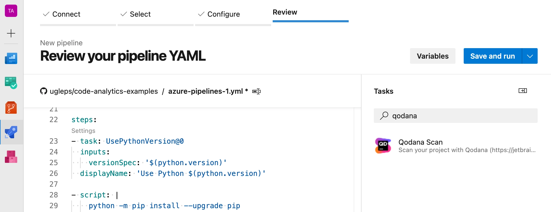551x212 pixels.
Task: Open Artifacts icon in sidebar
Action: 11,157
